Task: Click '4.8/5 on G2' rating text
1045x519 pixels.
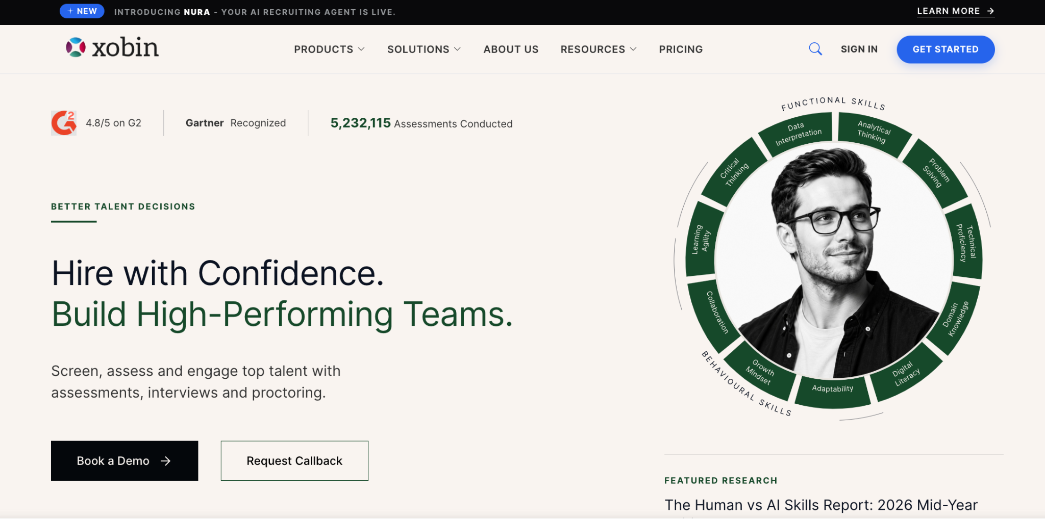Action: coord(113,123)
